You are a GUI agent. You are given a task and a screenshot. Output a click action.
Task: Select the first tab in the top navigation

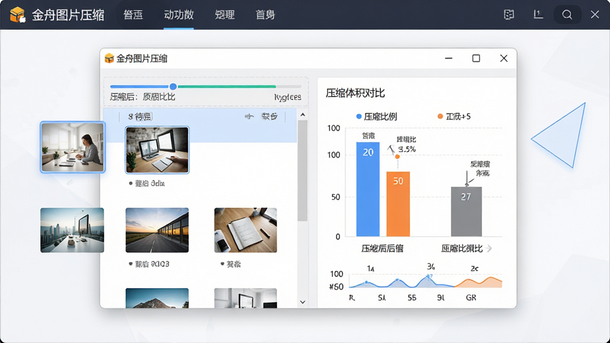(x=133, y=15)
